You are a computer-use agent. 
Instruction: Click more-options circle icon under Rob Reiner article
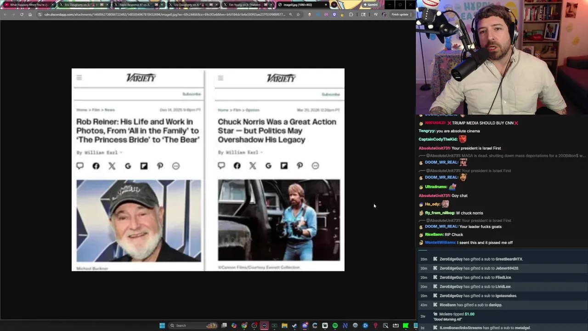click(x=176, y=166)
